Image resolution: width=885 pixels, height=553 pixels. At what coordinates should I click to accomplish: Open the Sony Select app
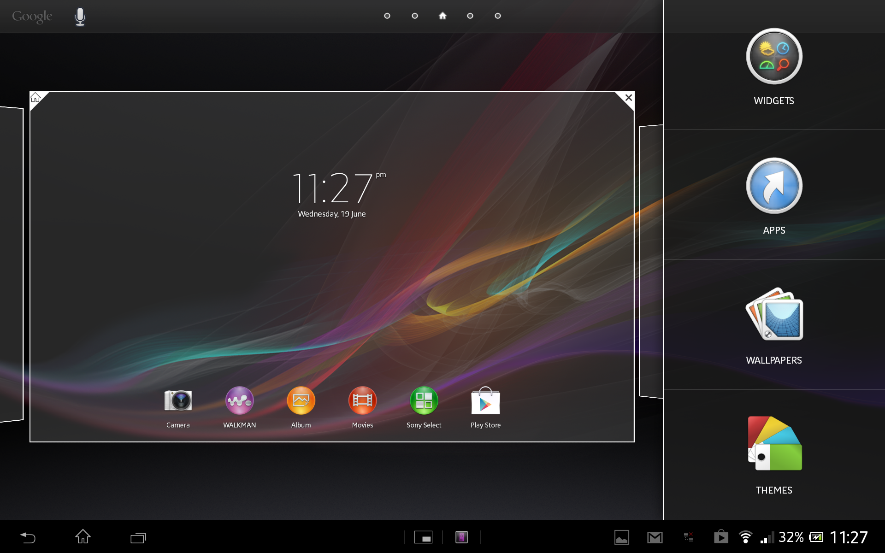coord(424,400)
